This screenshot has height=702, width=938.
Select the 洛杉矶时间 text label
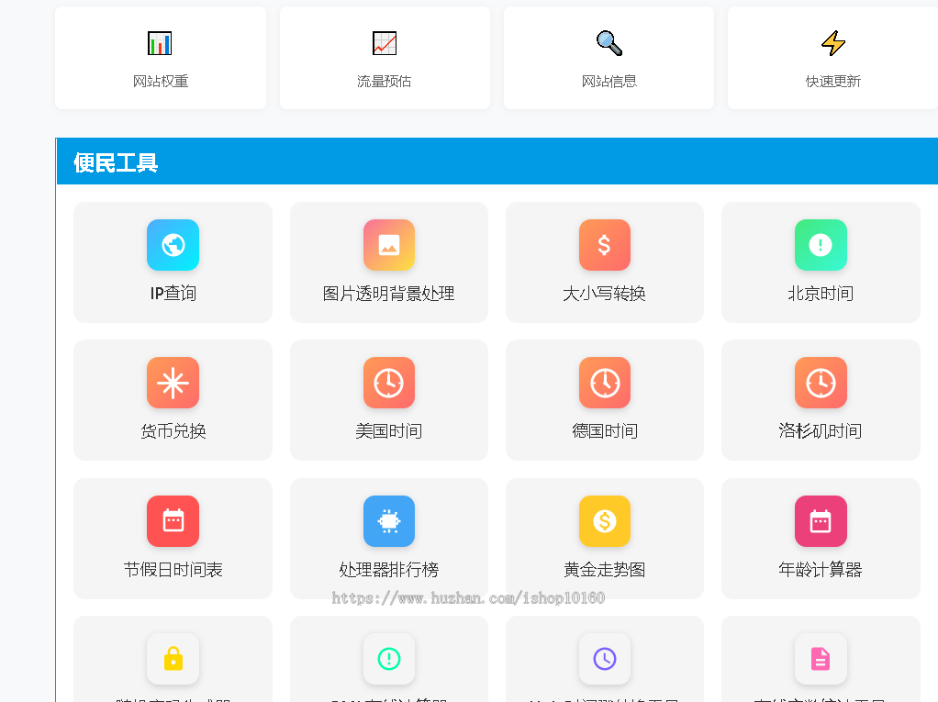pos(821,431)
